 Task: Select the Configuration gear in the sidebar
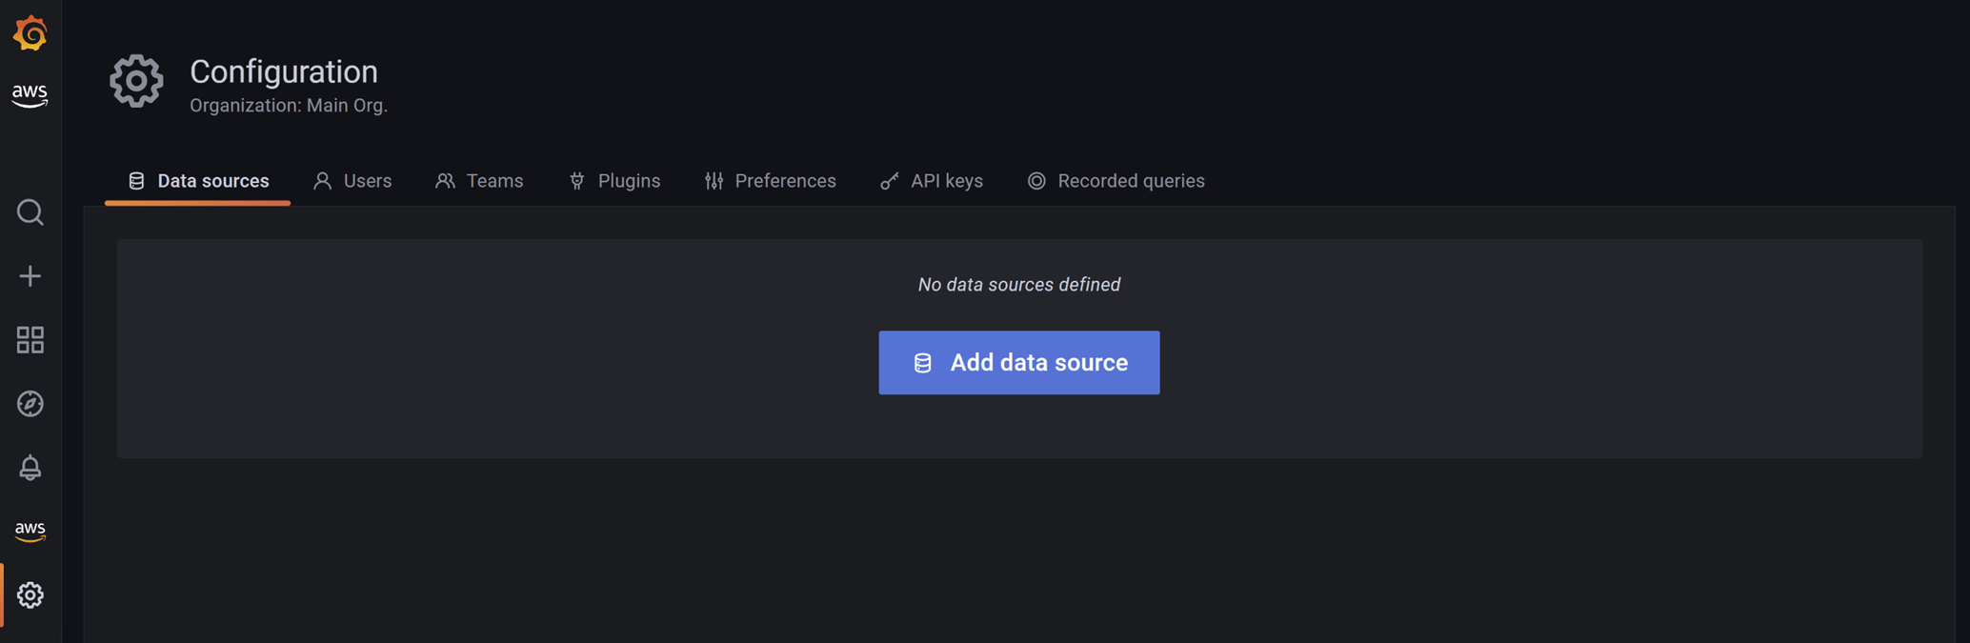pyautogui.click(x=30, y=595)
